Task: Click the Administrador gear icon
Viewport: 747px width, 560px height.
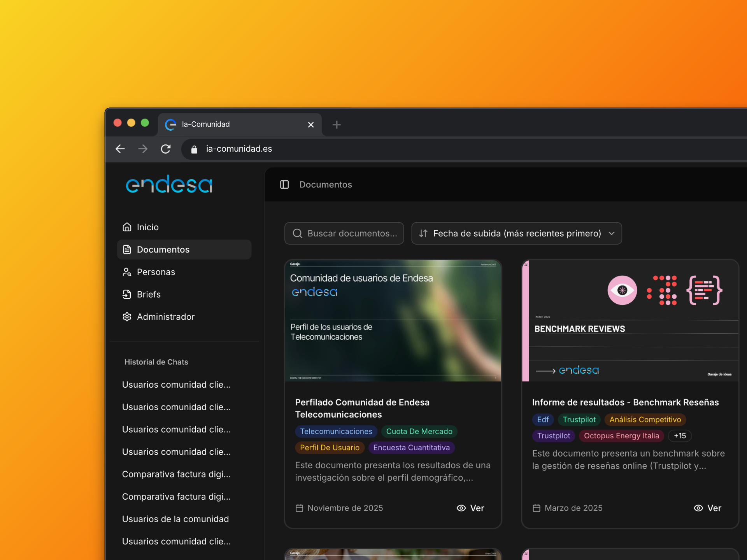Action: [127, 317]
